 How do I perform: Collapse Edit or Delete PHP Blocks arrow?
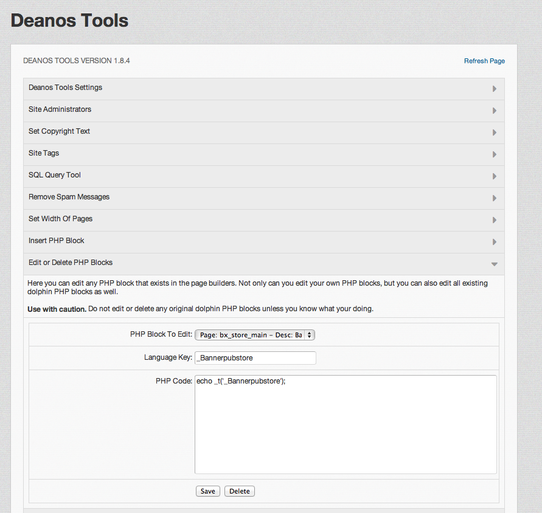coord(494,264)
